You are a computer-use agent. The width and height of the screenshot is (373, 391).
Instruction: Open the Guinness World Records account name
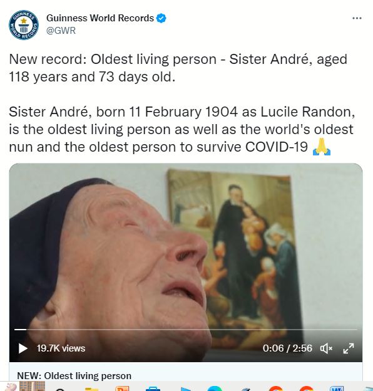coord(100,18)
